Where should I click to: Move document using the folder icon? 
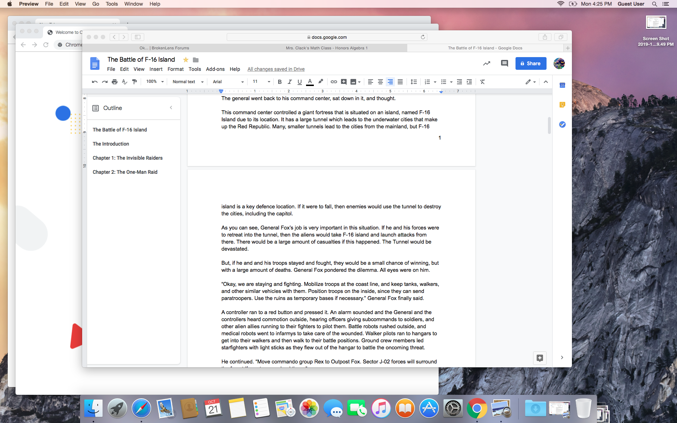[196, 60]
